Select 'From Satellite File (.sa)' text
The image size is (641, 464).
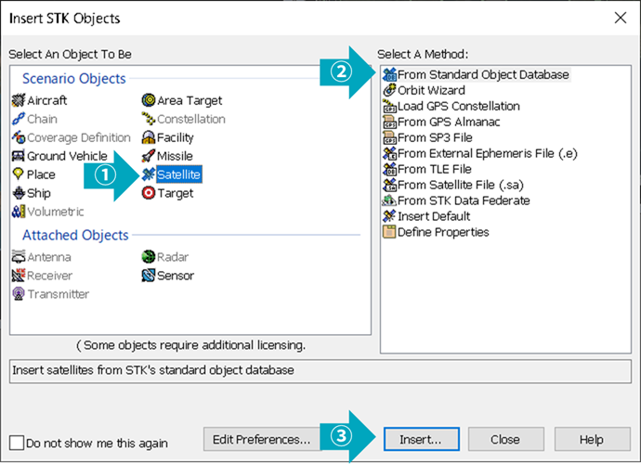pyautogui.click(x=461, y=185)
